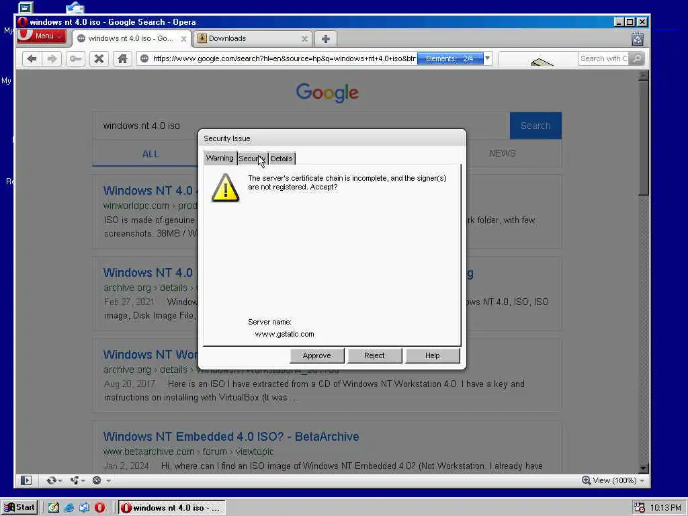Click the yellow warning triangle icon
Screen dimensions: 688x516
pos(226,188)
